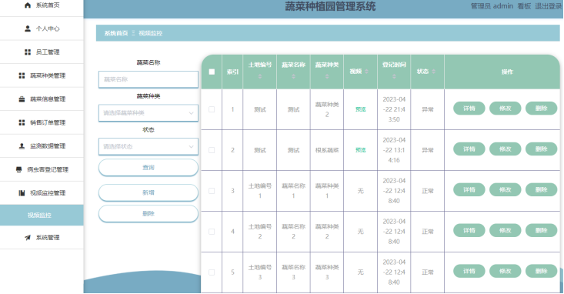Image resolution: width=564 pixels, height=294 pixels.
Task: Click the grid icon beside 销售订单管理
Action: [x=22, y=122]
